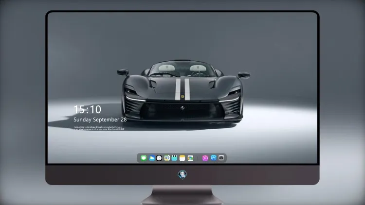The image size is (365, 205).
Task: Click the mascot logo on monitor chin
Action: tap(182, 174)
